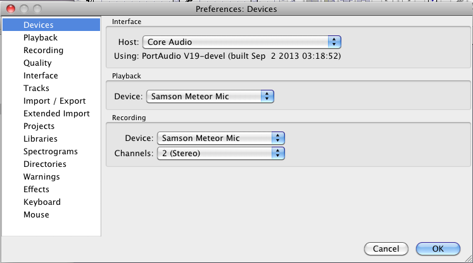Open the Import / Export preferences
This screenshot has width=473, height=263.
click(x=54, y=101)
